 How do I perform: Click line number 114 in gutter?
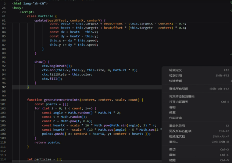click(x=3, y=159)
